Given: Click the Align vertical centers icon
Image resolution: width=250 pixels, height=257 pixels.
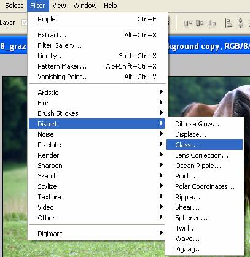Looking at the screenshot, I should 200,23.
